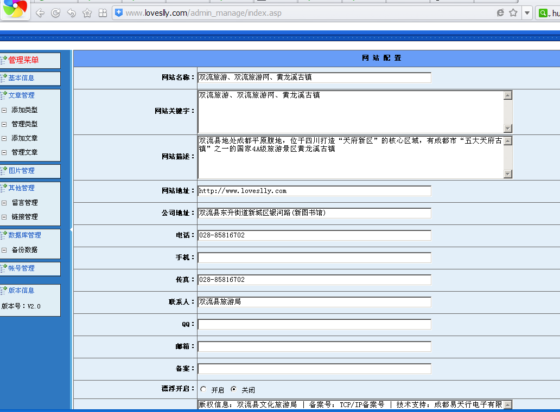Collapse the box icon next to 管理类型

coord(4,124)
